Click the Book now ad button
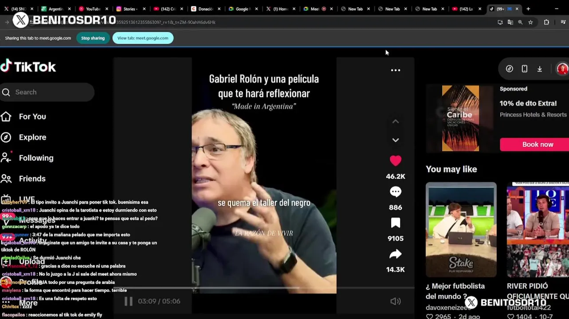This screenshot has width=569, height=319. (534, 144)
